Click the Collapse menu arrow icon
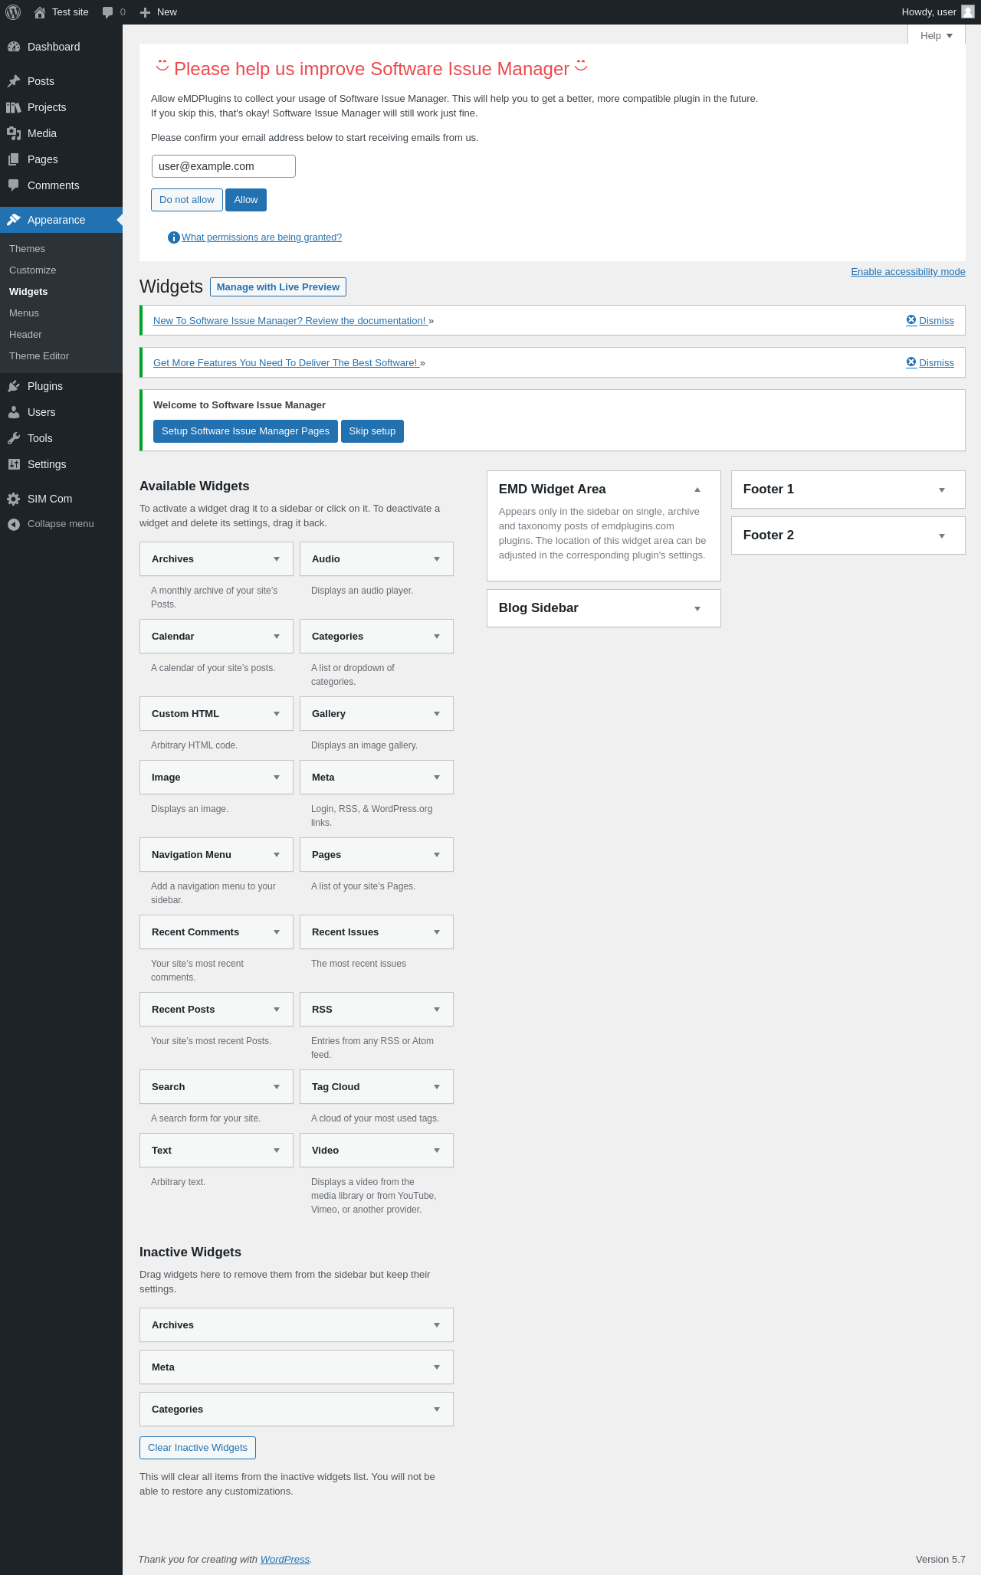This screenshot has width=981, height=1575. (14, 524)
